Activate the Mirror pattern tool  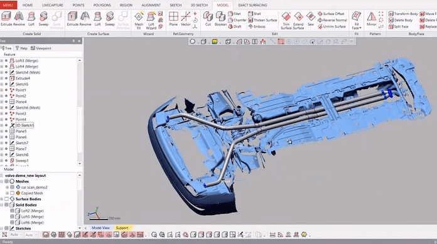(x=371, y=19)
